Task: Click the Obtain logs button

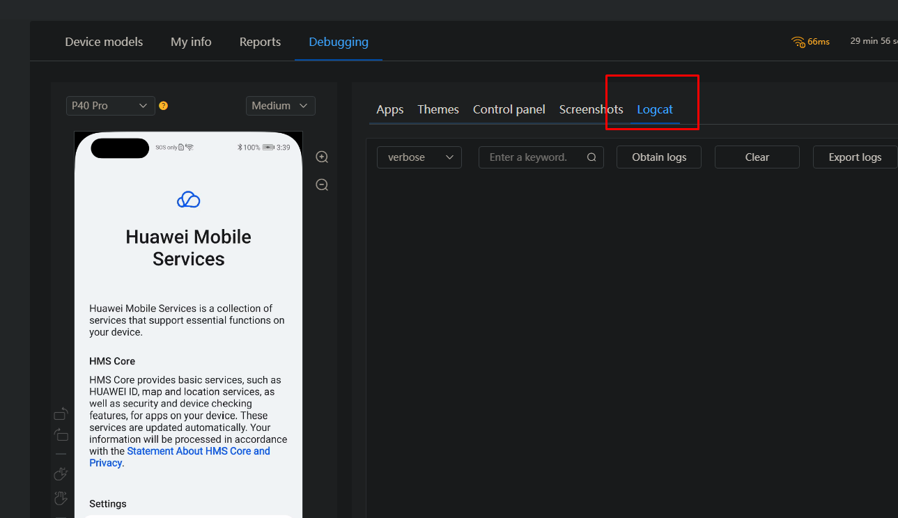Action: point(658,157)
